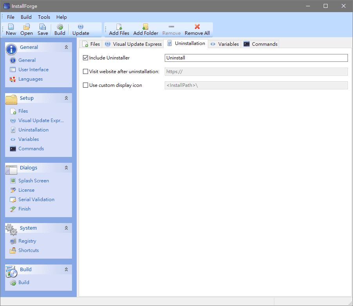353x306 pixels.
Task: Switch to the Variables tab
Action: 225,44
